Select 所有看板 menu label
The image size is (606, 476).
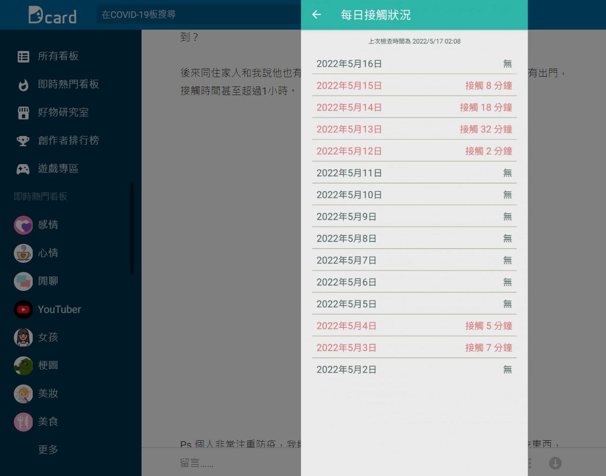coord(58,56)
